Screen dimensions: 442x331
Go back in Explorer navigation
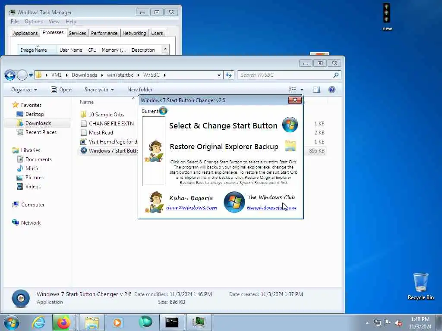pos(10,75)
